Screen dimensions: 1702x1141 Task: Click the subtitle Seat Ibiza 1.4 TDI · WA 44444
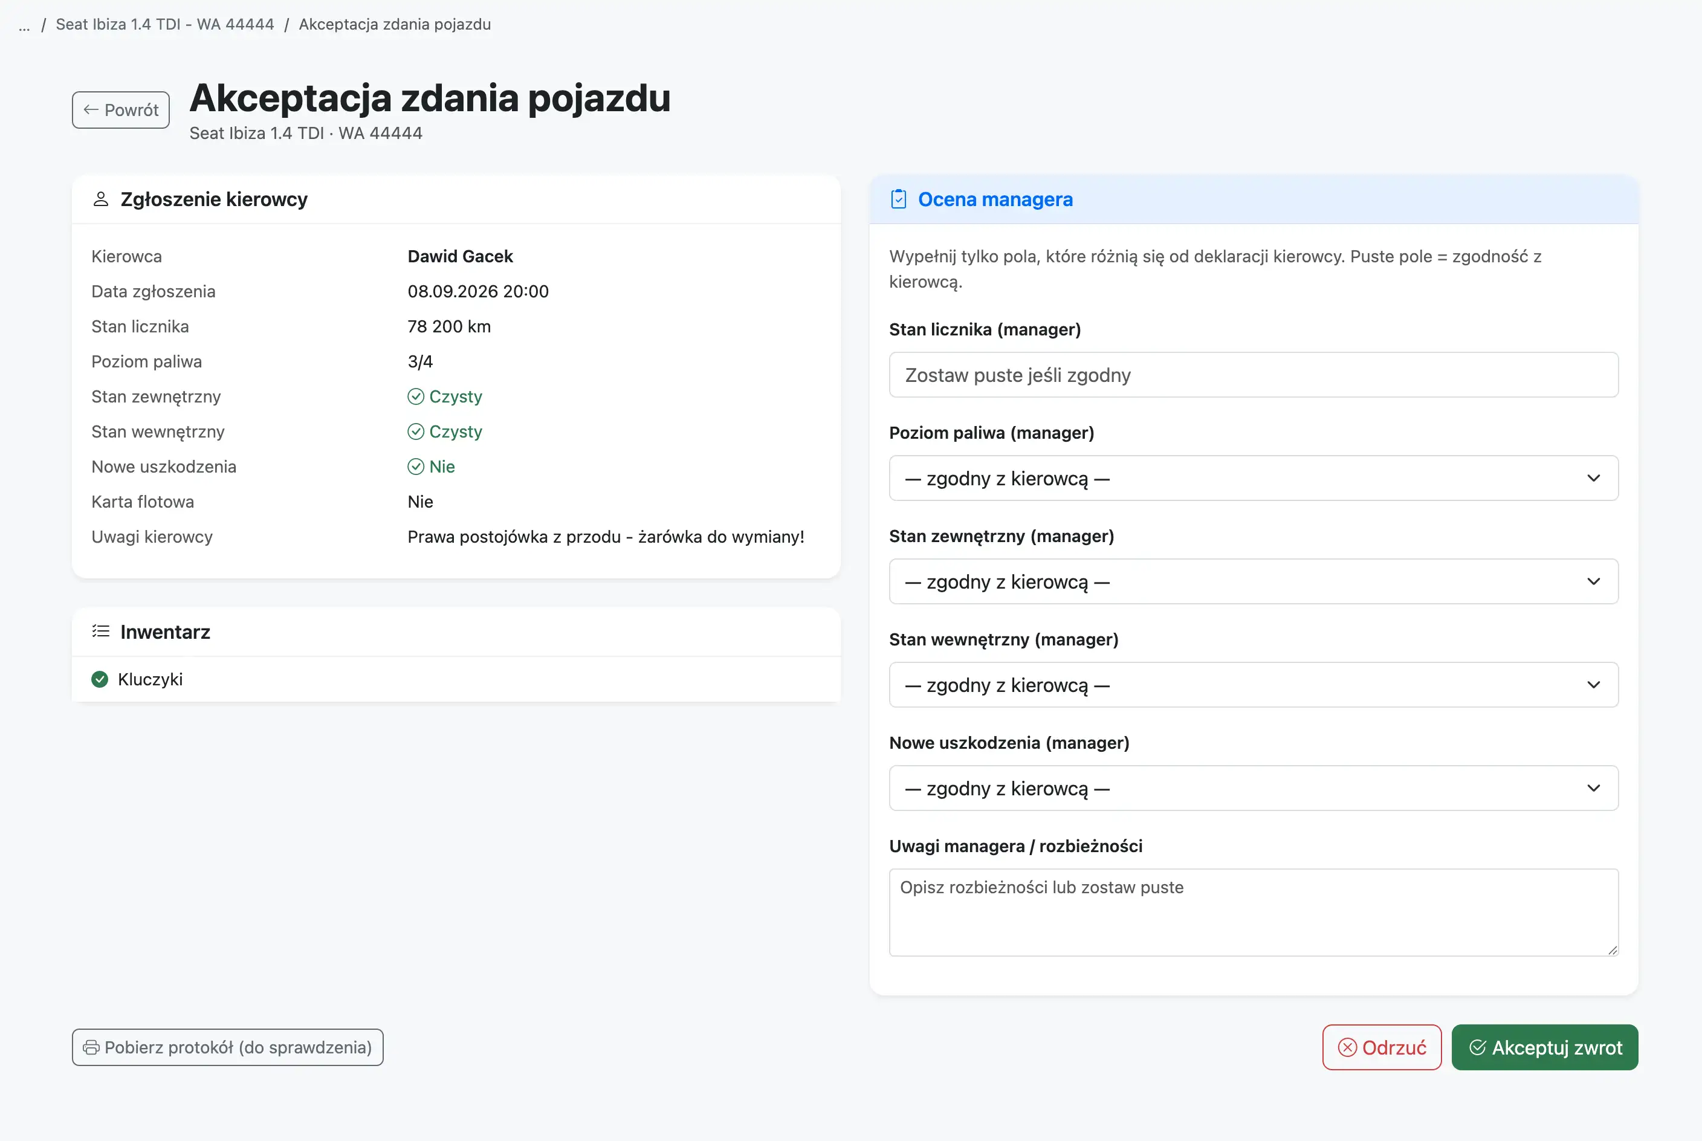click(306, 133)
